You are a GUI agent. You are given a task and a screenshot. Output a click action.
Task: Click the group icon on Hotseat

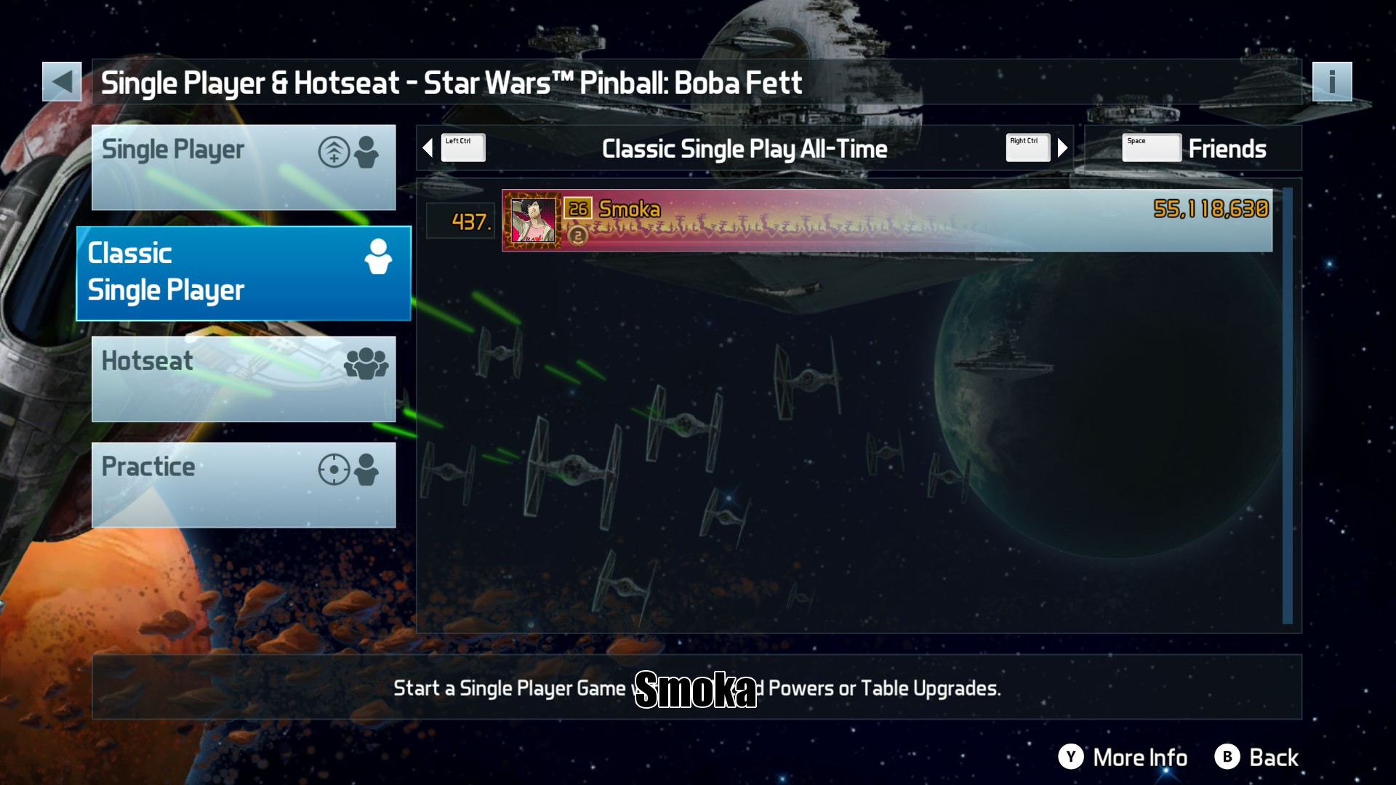click(x=366, y=363)
